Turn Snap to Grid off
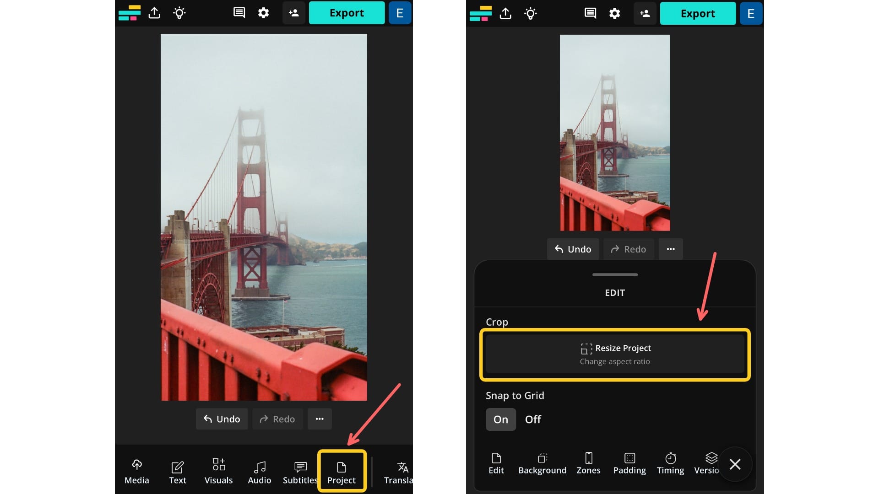 (532, 419)
